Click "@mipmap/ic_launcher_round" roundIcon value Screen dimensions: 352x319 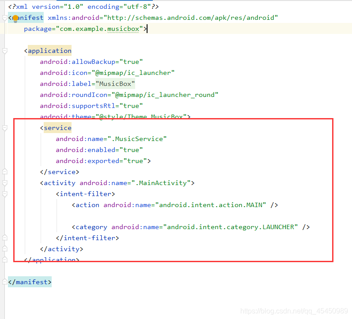pos(165,95)
